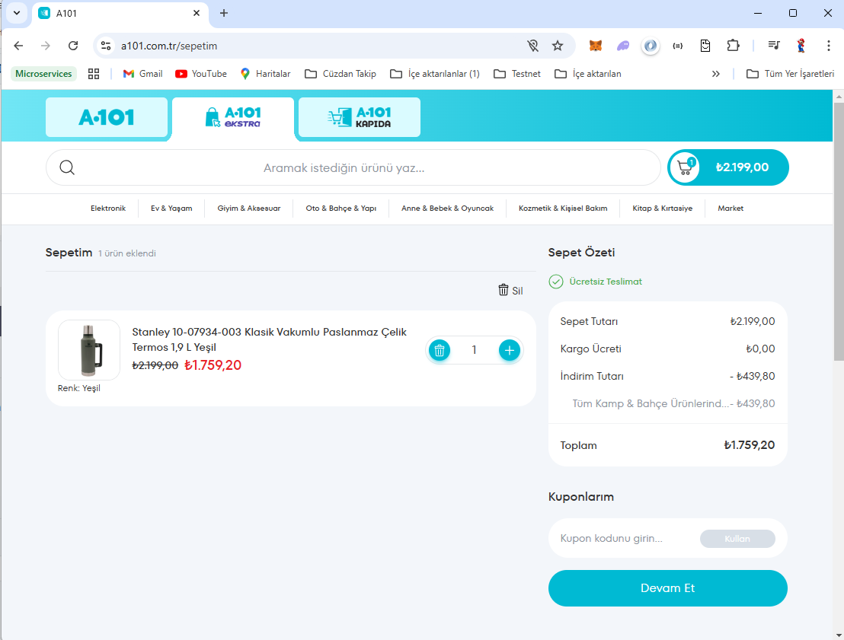844x640 pixels.
Task: Open the Extensions puzzle piece menu
Action: (x=733, y=46)
